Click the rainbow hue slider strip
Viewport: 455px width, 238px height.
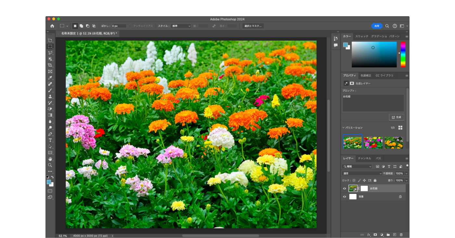click(403, 54)
